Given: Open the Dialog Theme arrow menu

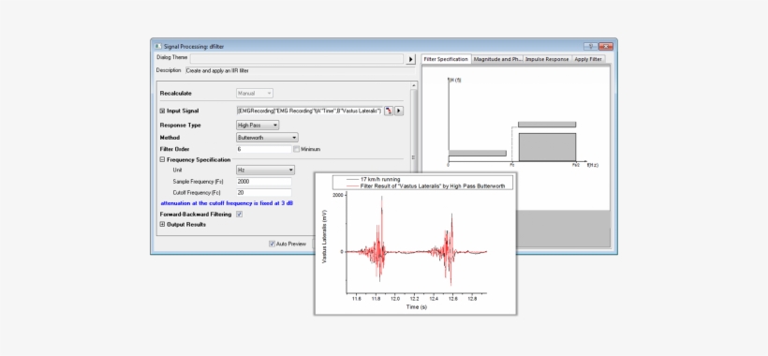Looking at the screenshot, I should [411, 59].
